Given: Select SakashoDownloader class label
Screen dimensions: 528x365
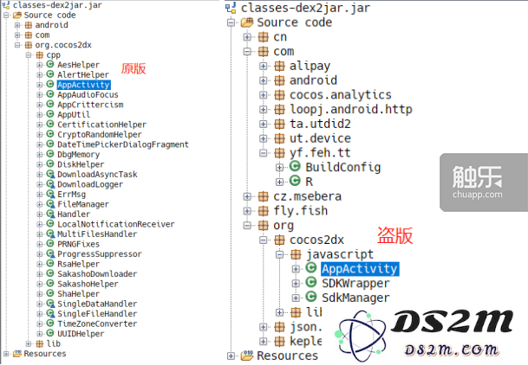Looking at the screenshot, I should tap(97, 273).
